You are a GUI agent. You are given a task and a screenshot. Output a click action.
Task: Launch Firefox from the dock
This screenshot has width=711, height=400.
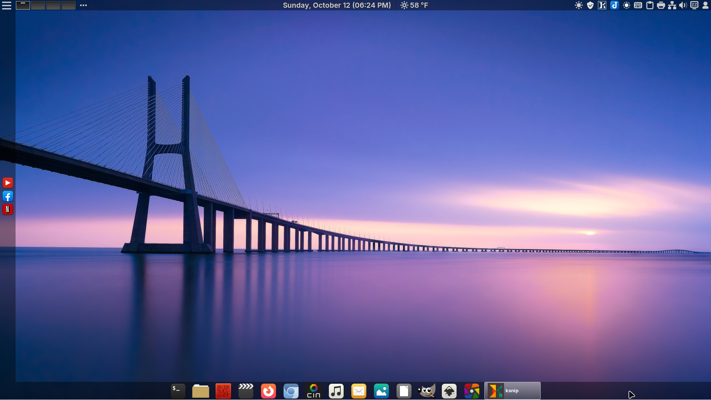tap(268, 391)
